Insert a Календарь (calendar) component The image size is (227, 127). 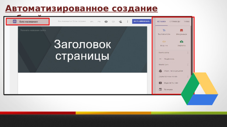166,89
